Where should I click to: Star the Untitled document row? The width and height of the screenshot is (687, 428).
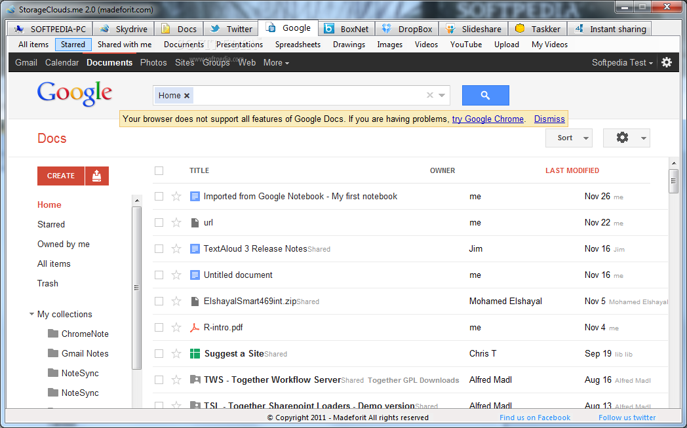click(176, 275)
